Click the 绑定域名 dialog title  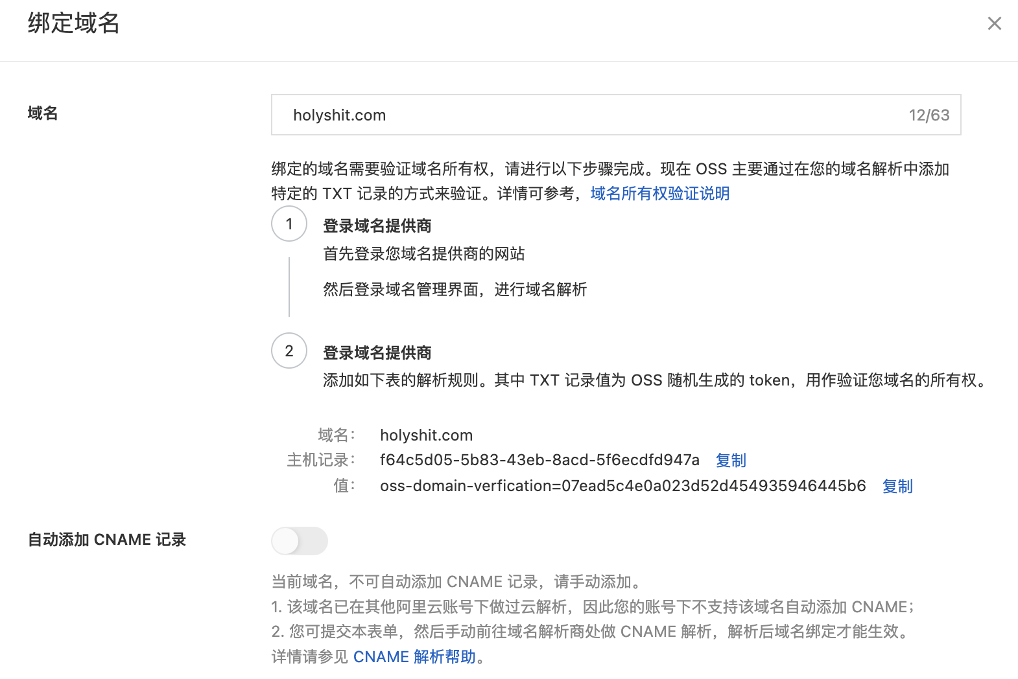73,23
